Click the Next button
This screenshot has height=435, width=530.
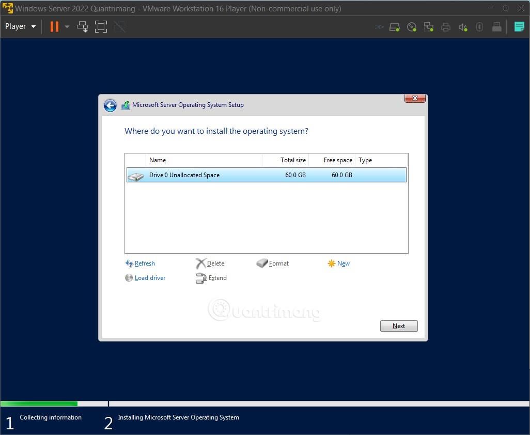pyautogui.click(x=399, y=326)
